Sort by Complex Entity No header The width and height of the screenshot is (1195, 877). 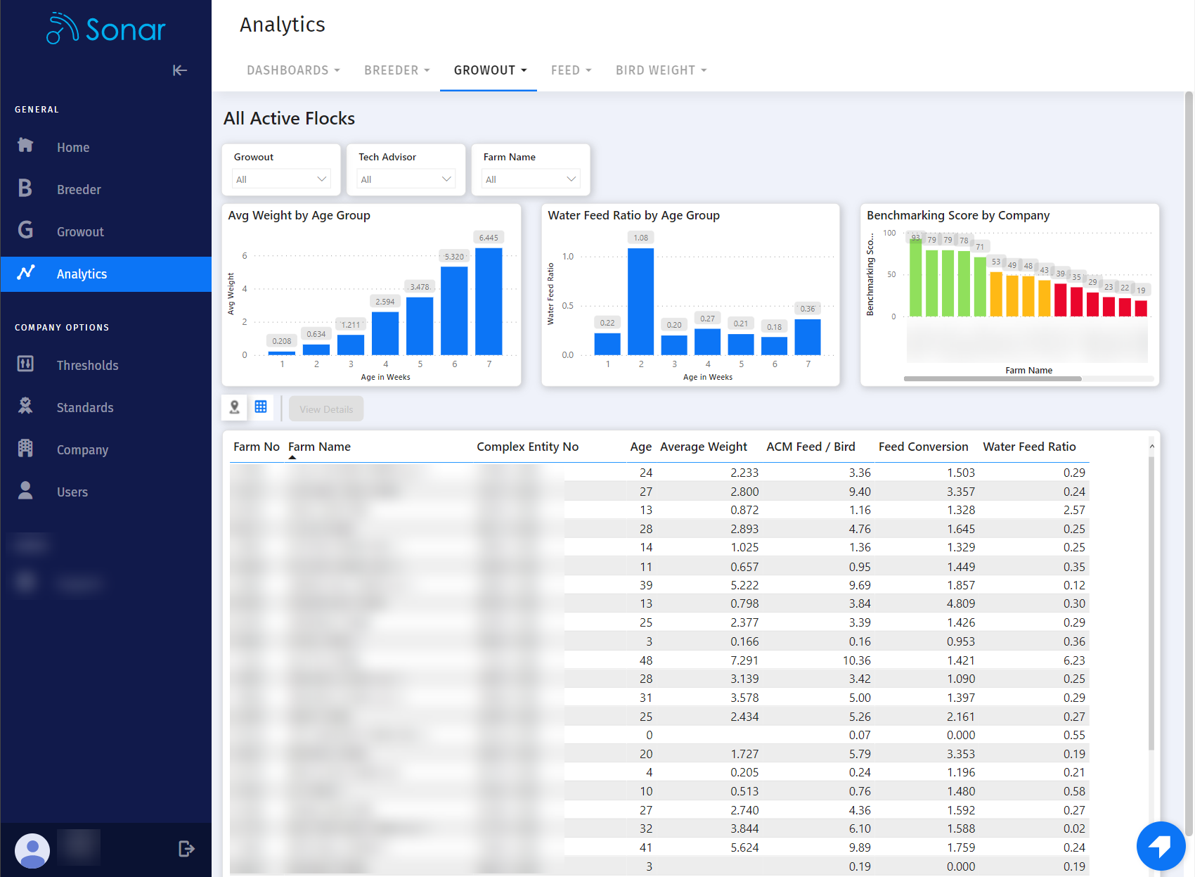click(x=527, y=447)
